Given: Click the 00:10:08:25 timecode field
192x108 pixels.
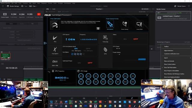Looking at the screenshot, I should (x=11, y=68).
